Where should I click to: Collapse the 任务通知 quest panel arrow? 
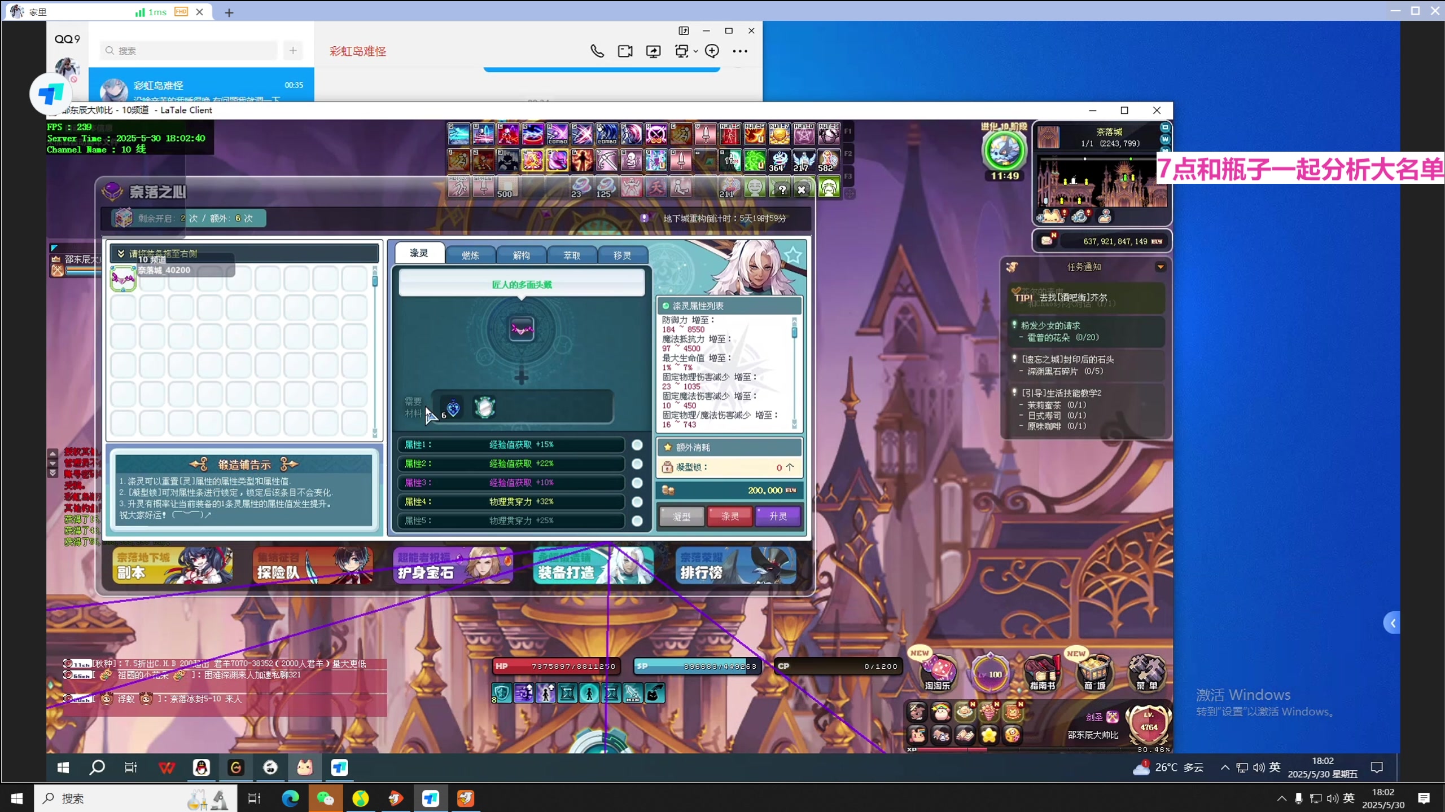tap(1161, 267)
